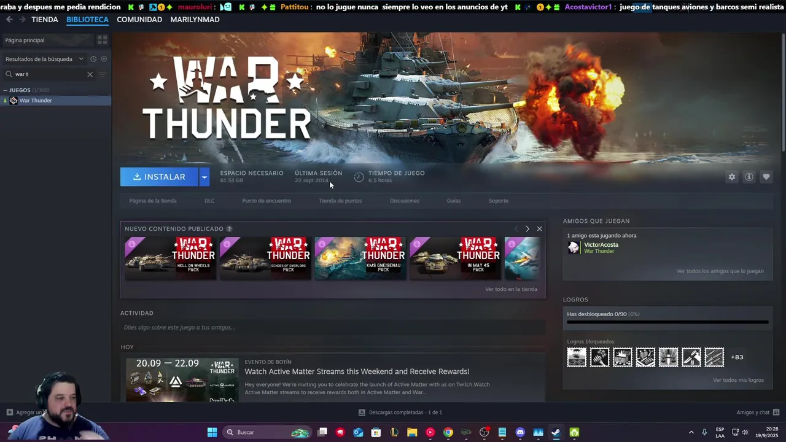Click the clock sort-by-recent icon in sidebar

93,59
